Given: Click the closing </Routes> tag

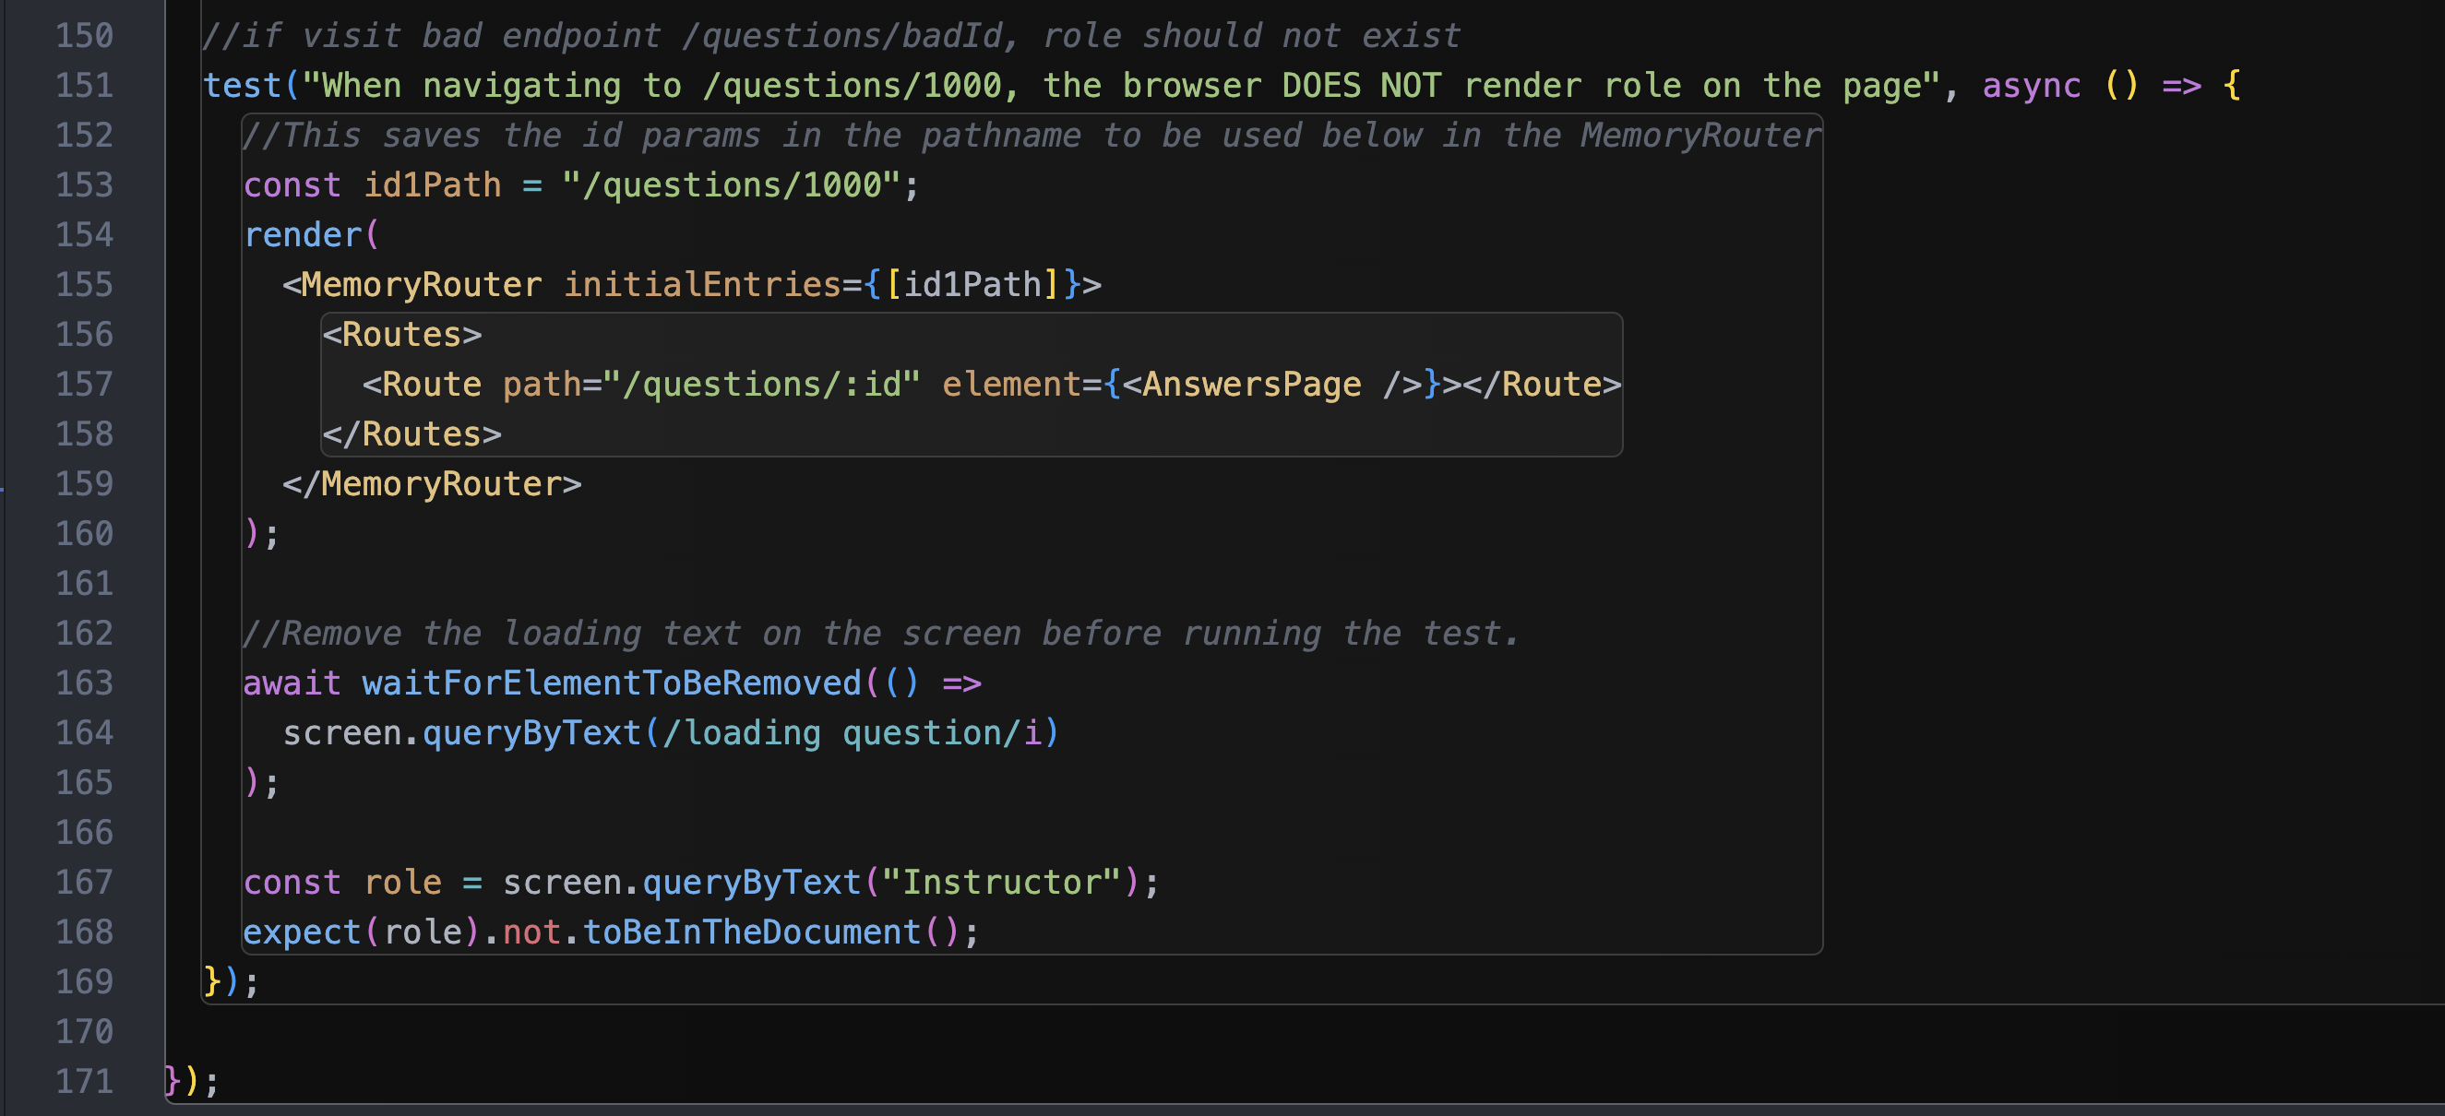Looking at the screenshot, I should pos(411,433).
